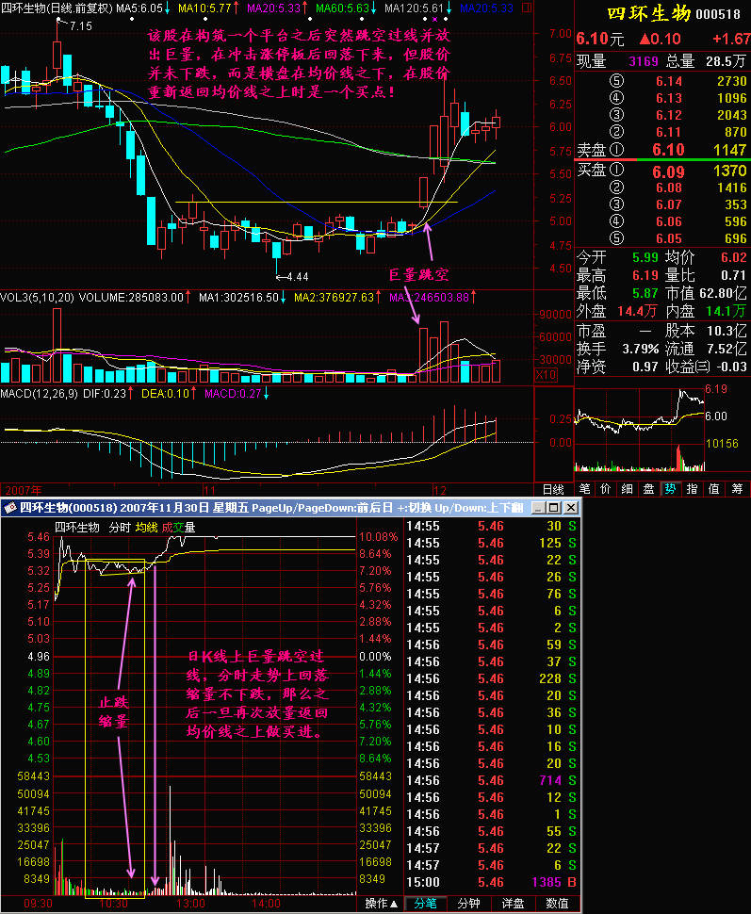Open the 筹 chip distribution tab
This screenshot has width=751, height=914.
(736, 488)
